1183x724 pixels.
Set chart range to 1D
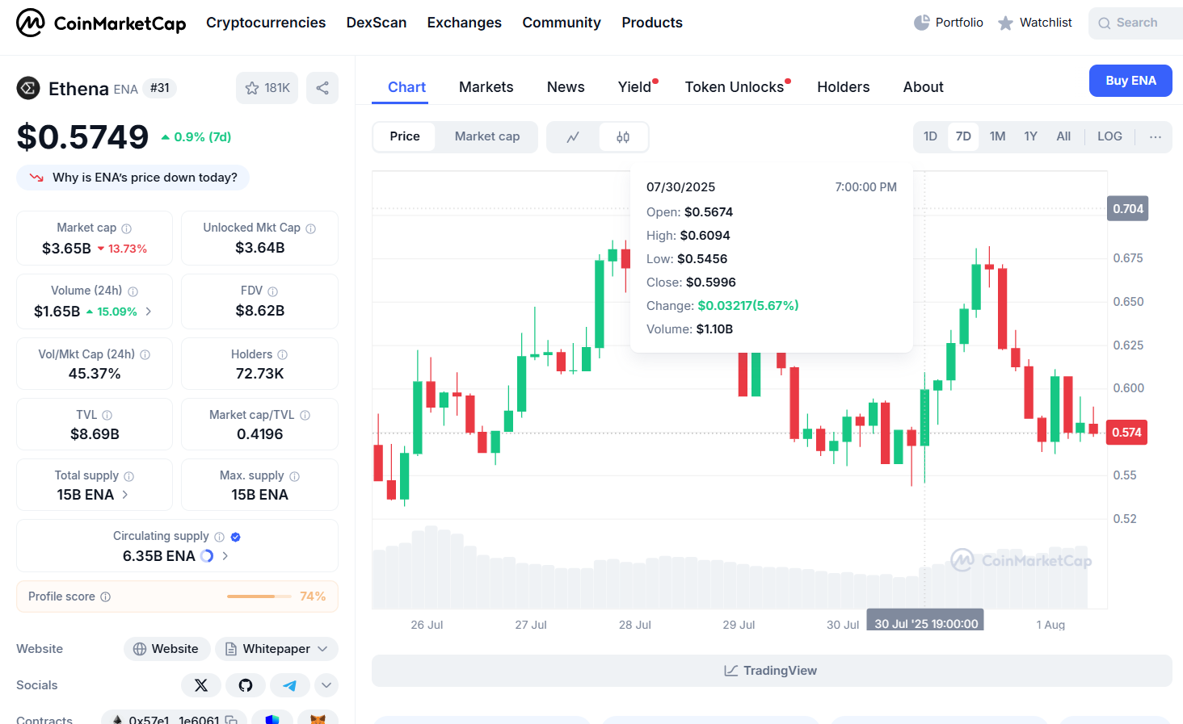(930, 136)
